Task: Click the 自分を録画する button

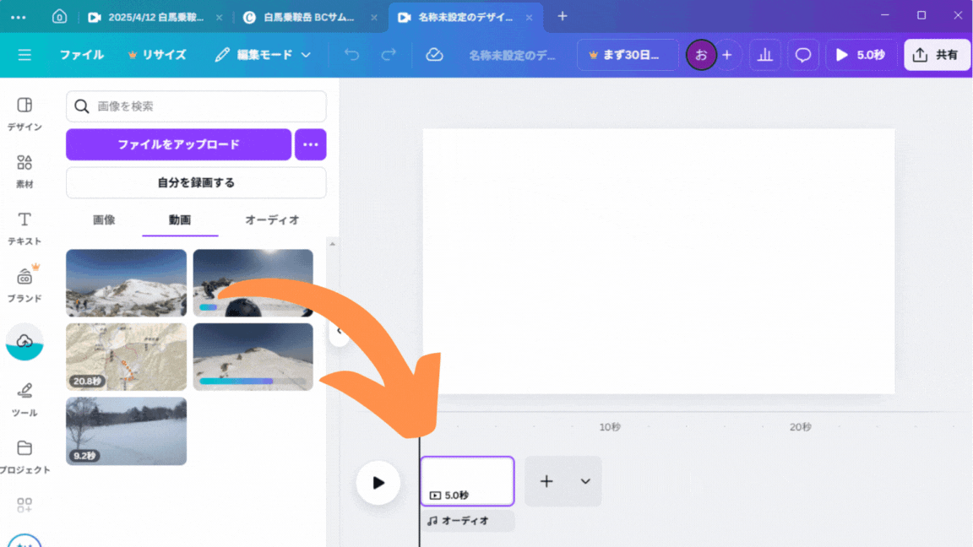Action: coord(196,182)
